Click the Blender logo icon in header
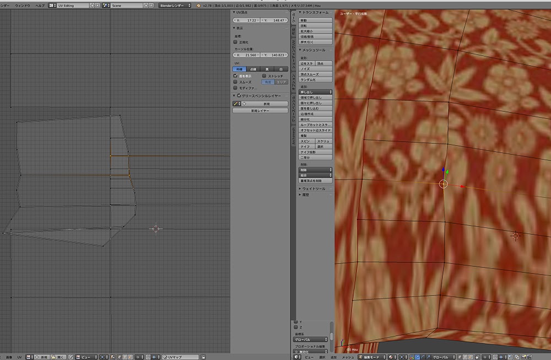This screenshot has width=551, height=360. point(198,5)
